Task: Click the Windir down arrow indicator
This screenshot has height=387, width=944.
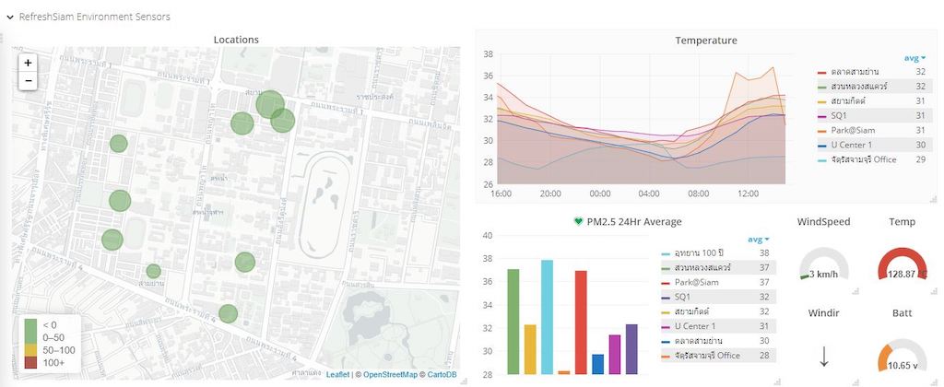Action: click(x=824, y=358)
